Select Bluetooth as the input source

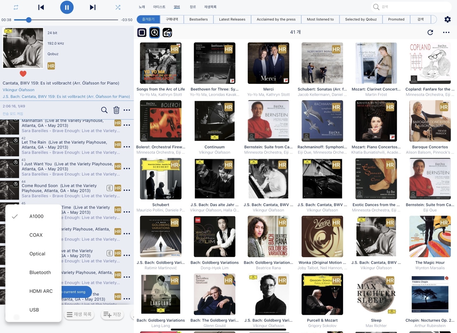tap(40, 272)
